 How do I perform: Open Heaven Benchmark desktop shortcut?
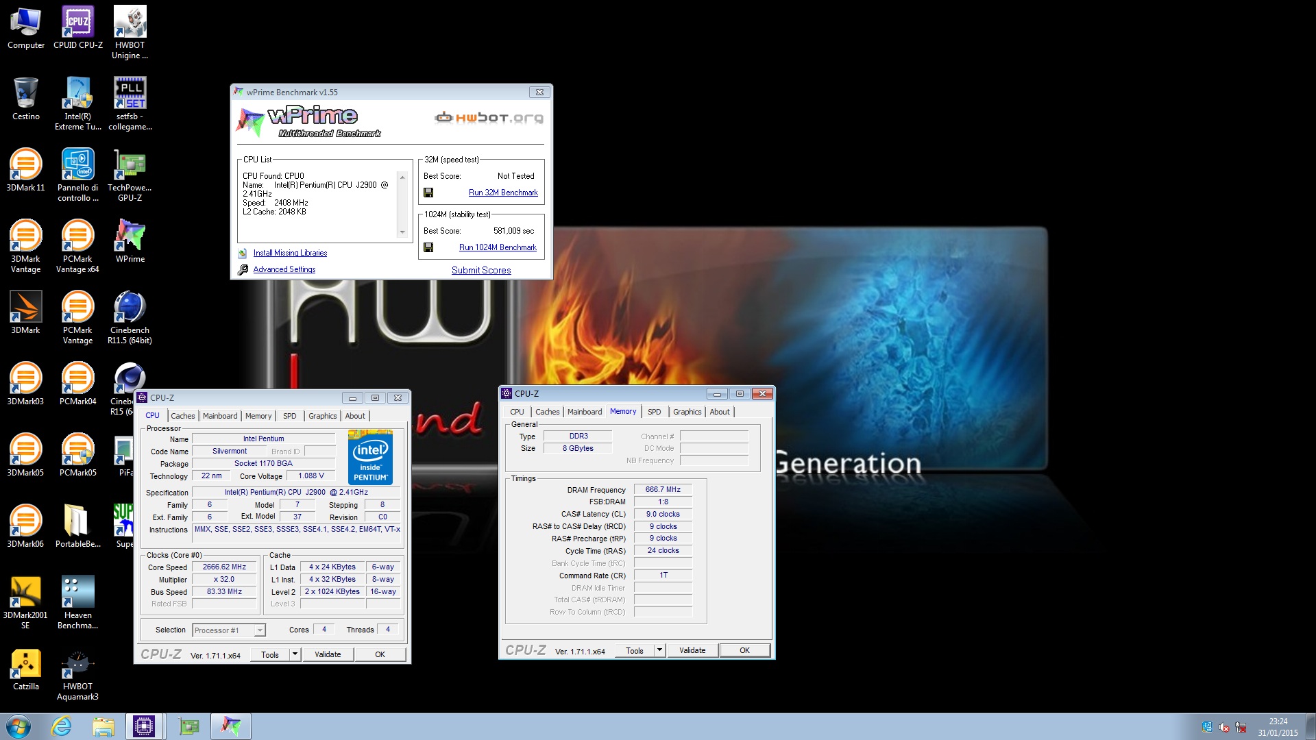click(x=78, y=602)
